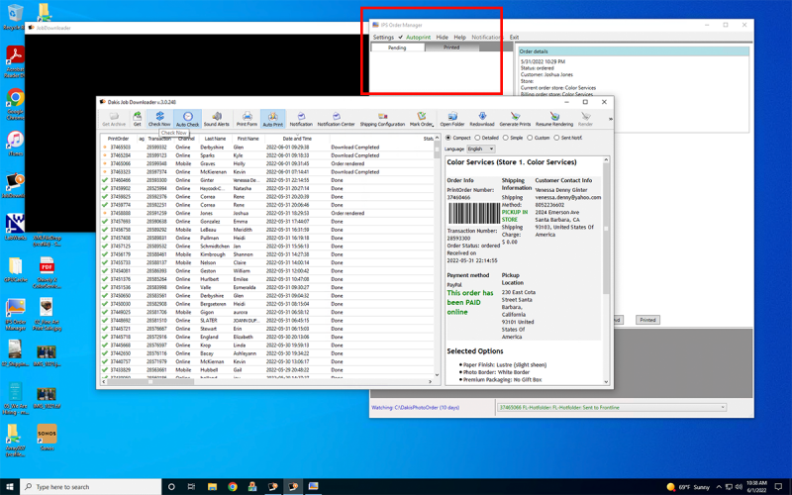The image size is (792, 495).
Task: Click the Resume Rendering icon
Action: (553, 119)
